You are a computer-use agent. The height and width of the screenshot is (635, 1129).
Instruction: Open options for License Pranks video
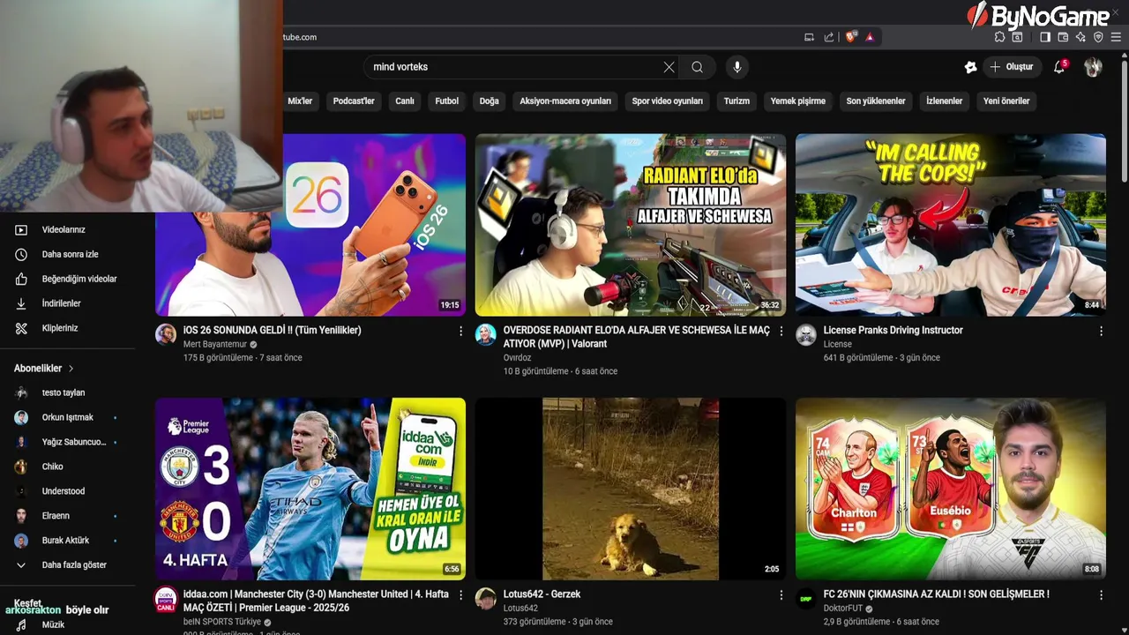(1101, 331)
